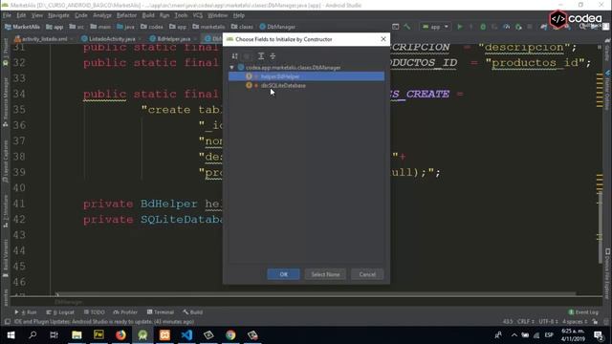Start debugging with the bug icon
612x344 pixels.
click(x=483, y=27)
